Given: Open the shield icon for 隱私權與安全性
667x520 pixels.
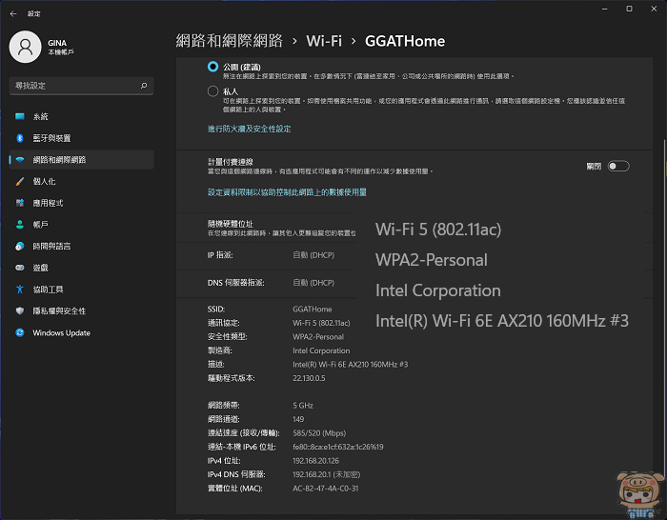Looking at the screenshot, I should tap(20, 310).
